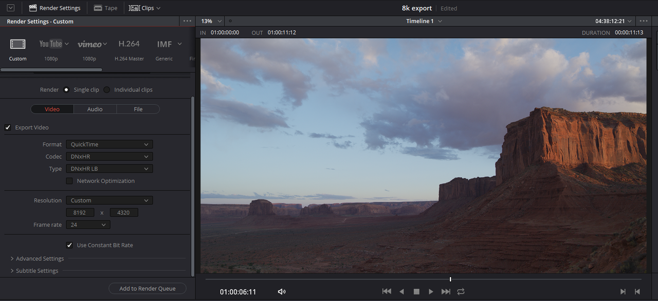Image resolution: width=658 pixels, height=301 pixels.
Task: Open the Frame rate dropdown
Action: click(x=88, y=224)
